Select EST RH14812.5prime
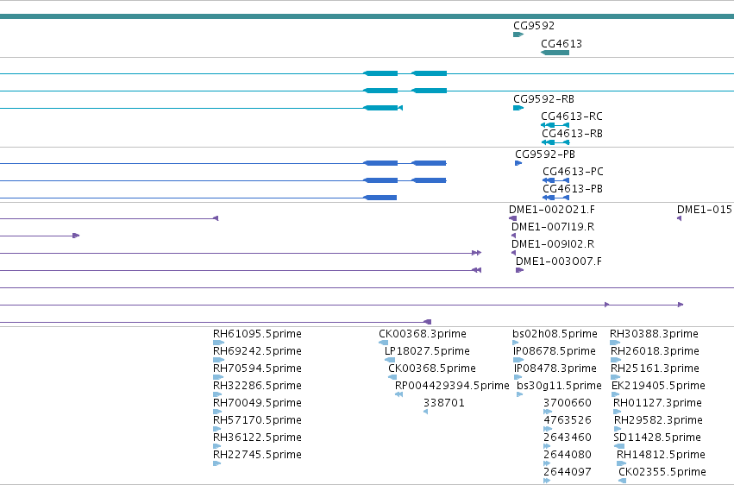734x485 pixels. tap(622, 463)
